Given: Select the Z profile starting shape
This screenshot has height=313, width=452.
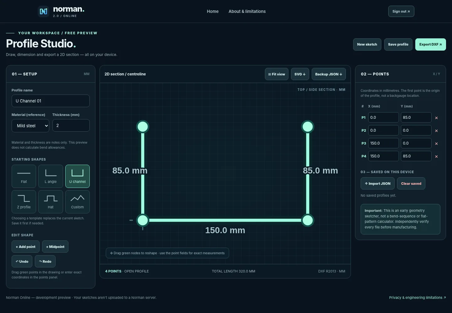Looking at the screenshot, I should [x=24, y=202].
